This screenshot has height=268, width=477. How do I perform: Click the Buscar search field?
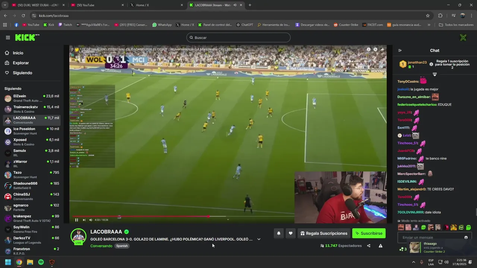point(238,38)
